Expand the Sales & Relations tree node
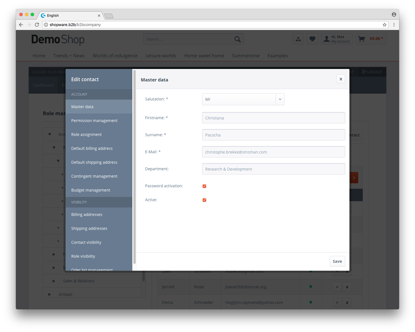The width and height of the screenshot is (415, 332). click(x=54, y=281)
